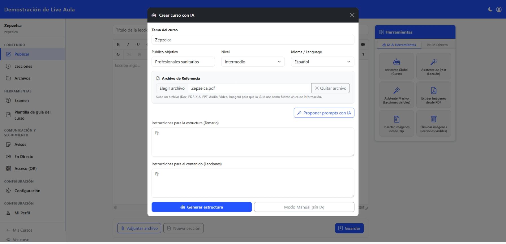Open Mi Perfil in the sidebar
The height and width of the screenshot is (244, 506).
point(33,213)
